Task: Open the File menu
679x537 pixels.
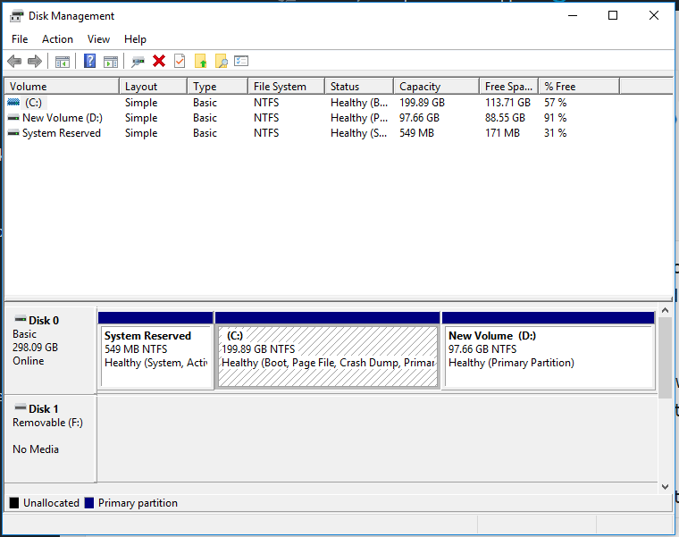Action: tap(20, 39)
